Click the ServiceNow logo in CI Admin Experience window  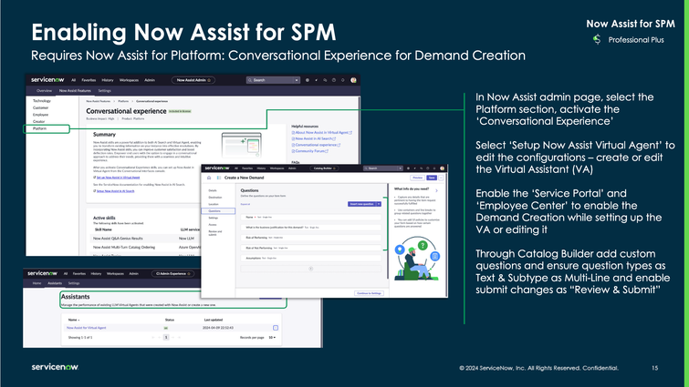click(x=43, y=273)
